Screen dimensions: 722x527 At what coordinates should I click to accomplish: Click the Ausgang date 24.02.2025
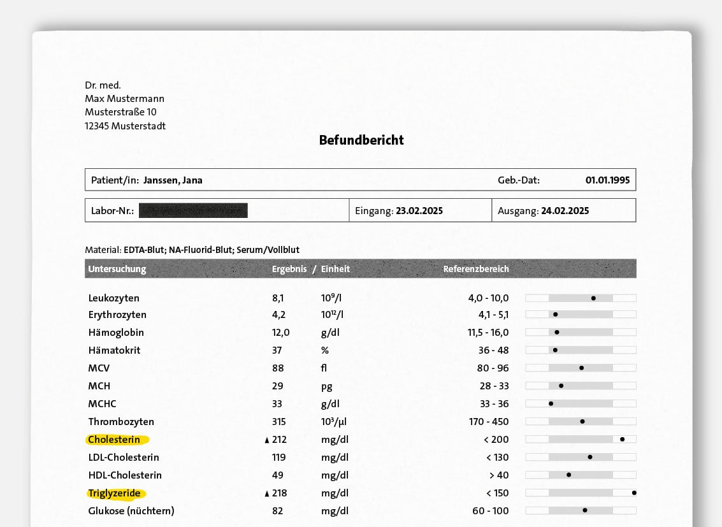(x=565, y=211)
